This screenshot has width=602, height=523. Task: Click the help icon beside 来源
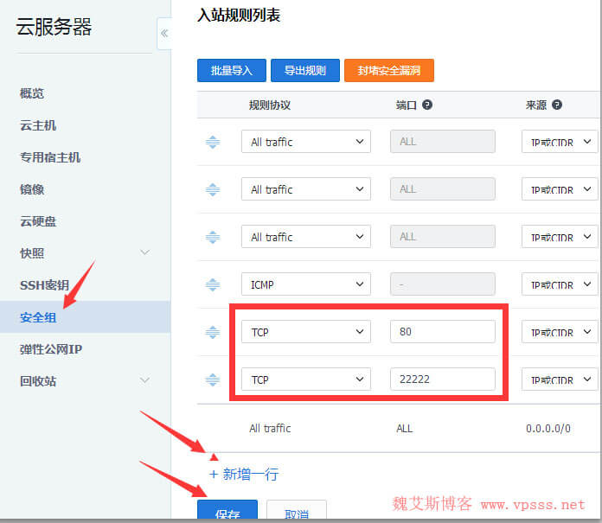(556, 105)
